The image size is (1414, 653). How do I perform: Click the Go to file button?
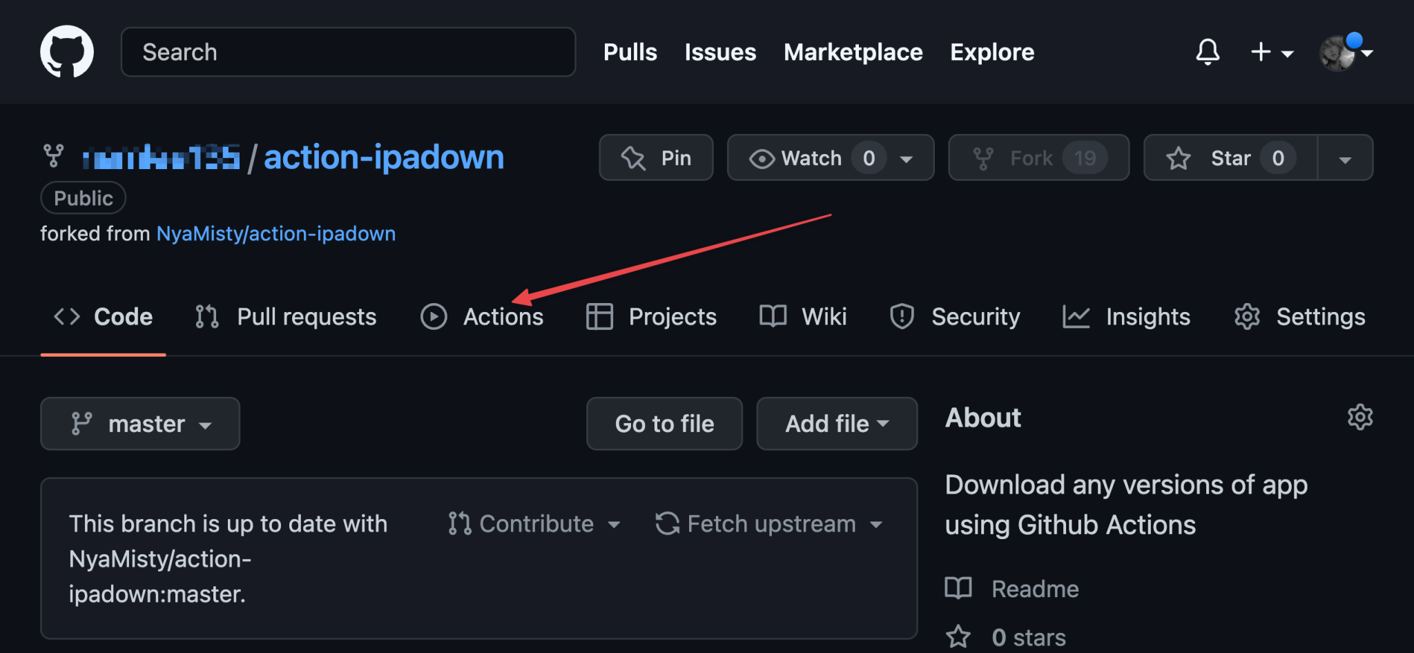click(x=664, y=424)
